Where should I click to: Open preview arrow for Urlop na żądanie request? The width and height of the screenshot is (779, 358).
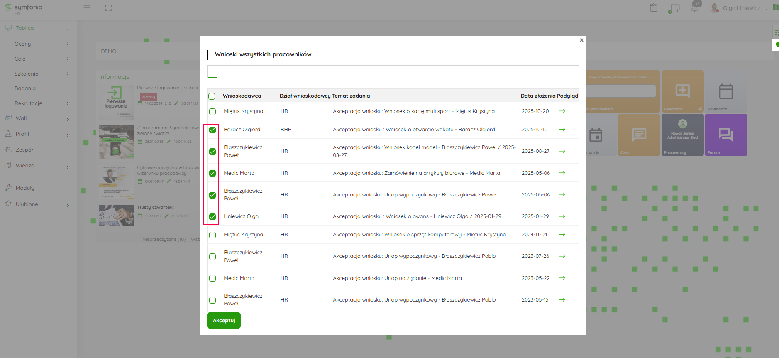coord(562,278)
